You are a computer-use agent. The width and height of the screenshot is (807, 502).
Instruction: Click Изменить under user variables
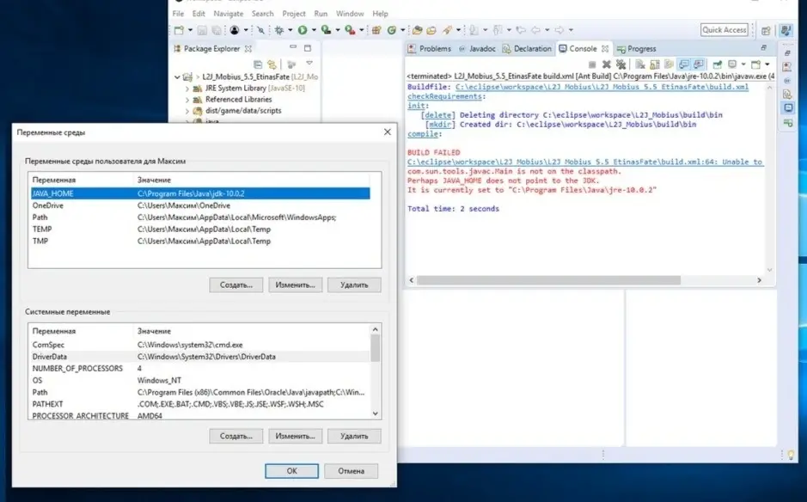click(296, 285)
